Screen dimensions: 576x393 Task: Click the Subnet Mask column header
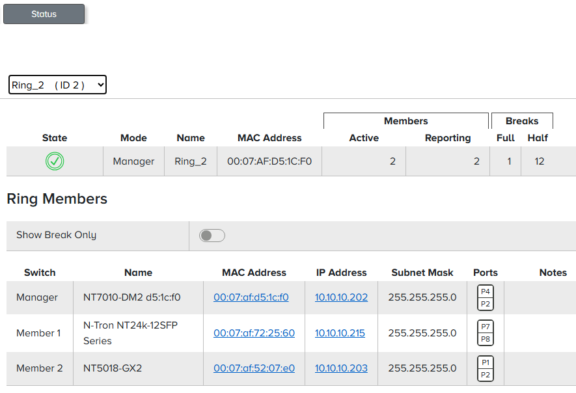(x=422, y=273)
